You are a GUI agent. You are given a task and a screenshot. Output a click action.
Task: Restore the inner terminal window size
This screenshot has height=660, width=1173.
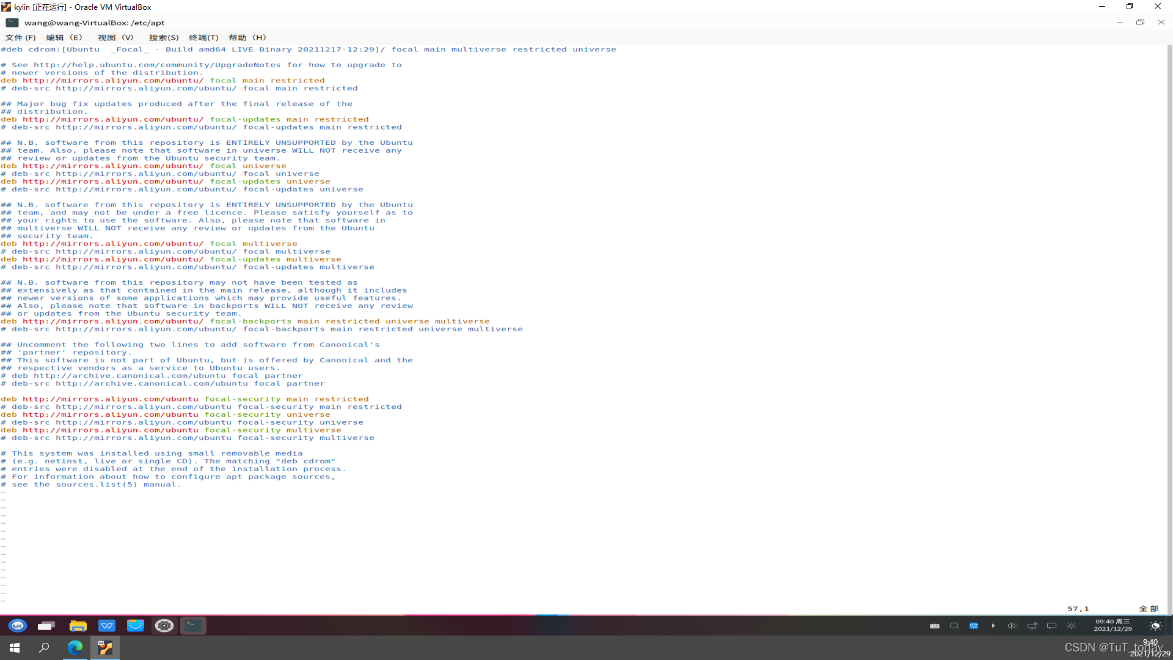1140,23
